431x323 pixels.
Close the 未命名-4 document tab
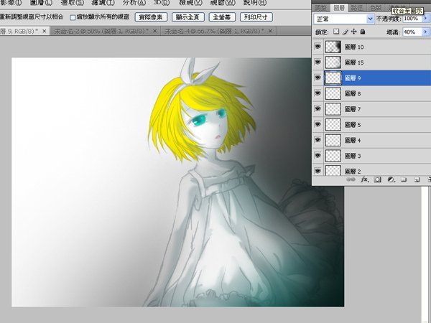pyautogui.click(x=270, y=31)
